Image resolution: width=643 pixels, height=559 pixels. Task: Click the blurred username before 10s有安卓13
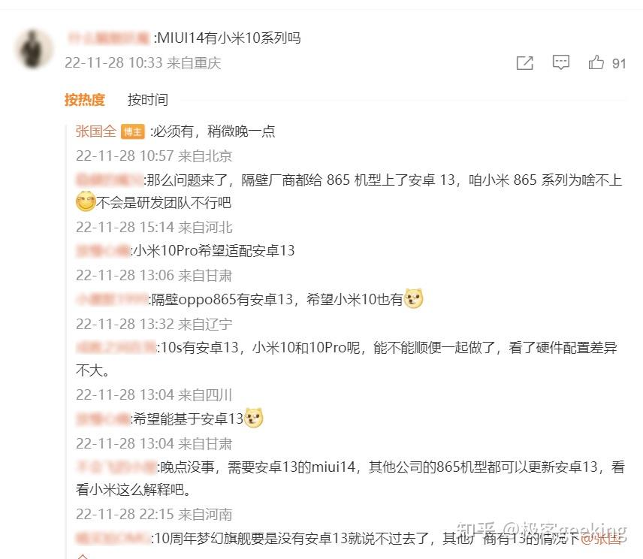(116, 347)
